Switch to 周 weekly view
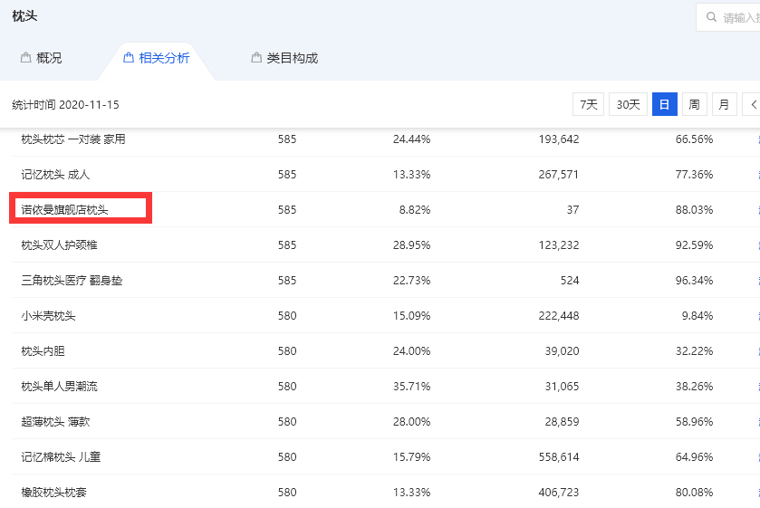 (694, 104)
